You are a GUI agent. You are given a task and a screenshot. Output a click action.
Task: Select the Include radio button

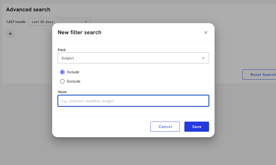(62, 72)
